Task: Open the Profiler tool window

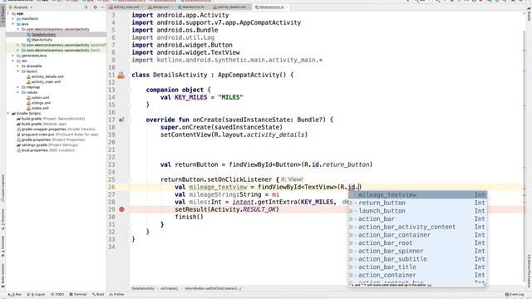Action: point(116,294)
